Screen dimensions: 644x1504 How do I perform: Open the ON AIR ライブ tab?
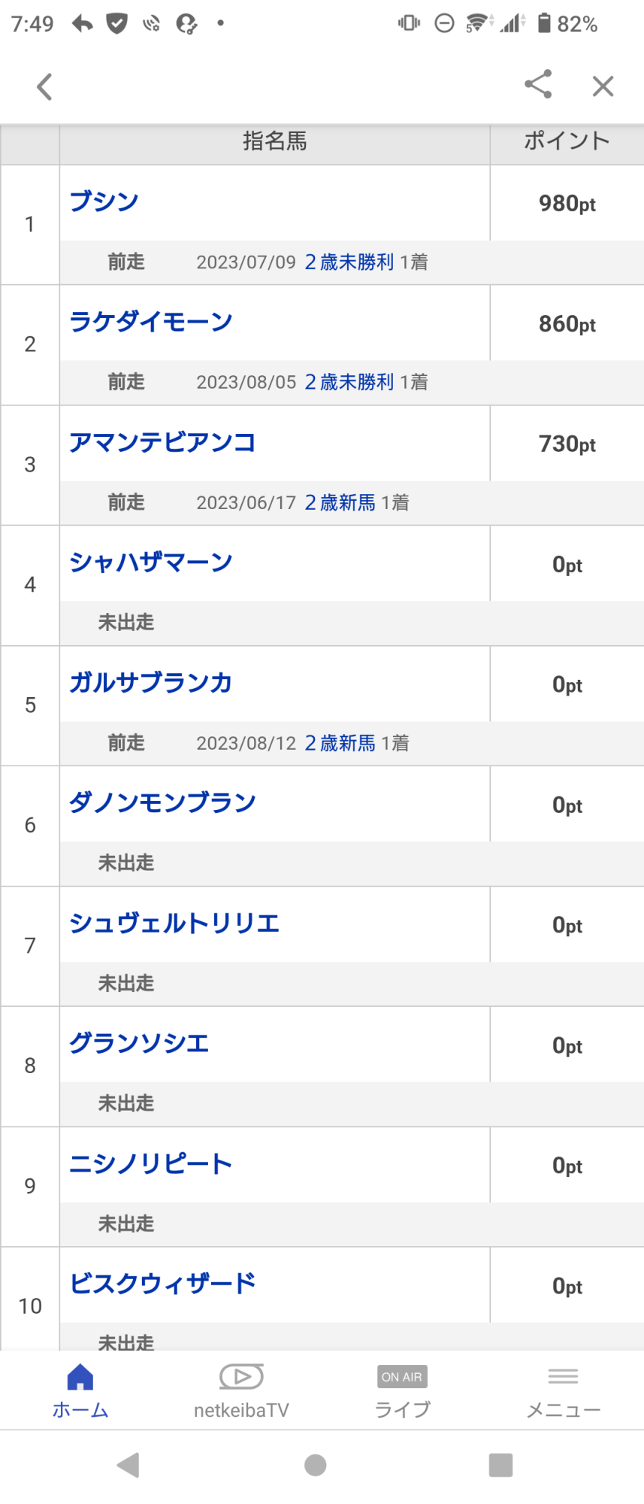[x=402, y=1391]
